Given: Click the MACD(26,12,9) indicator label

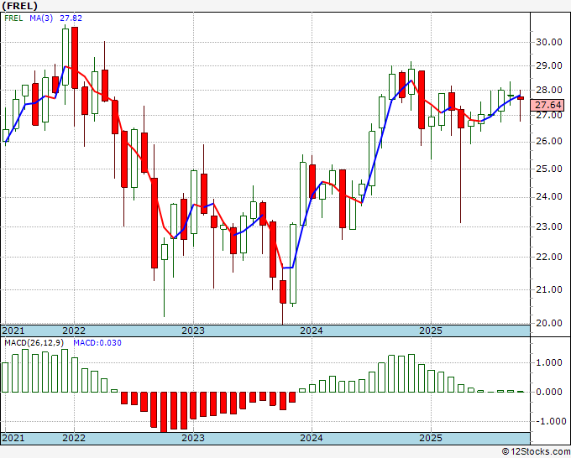Looking at the screenshot, I should pos(34,343).
